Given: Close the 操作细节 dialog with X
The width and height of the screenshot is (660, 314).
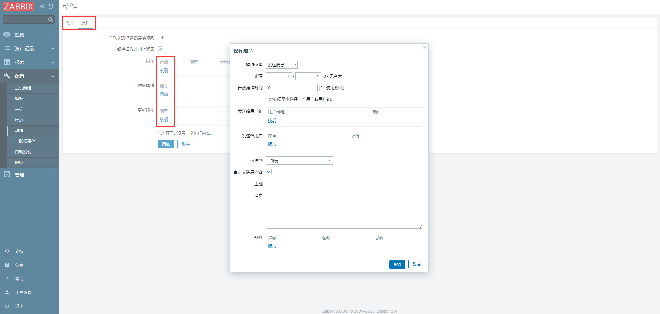Looking at the screenshot, I should [425, 47].
